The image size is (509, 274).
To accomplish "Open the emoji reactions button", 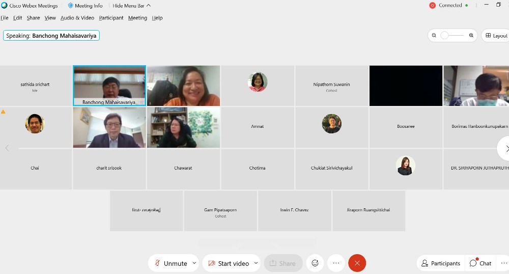I will (x=315, y=263).
